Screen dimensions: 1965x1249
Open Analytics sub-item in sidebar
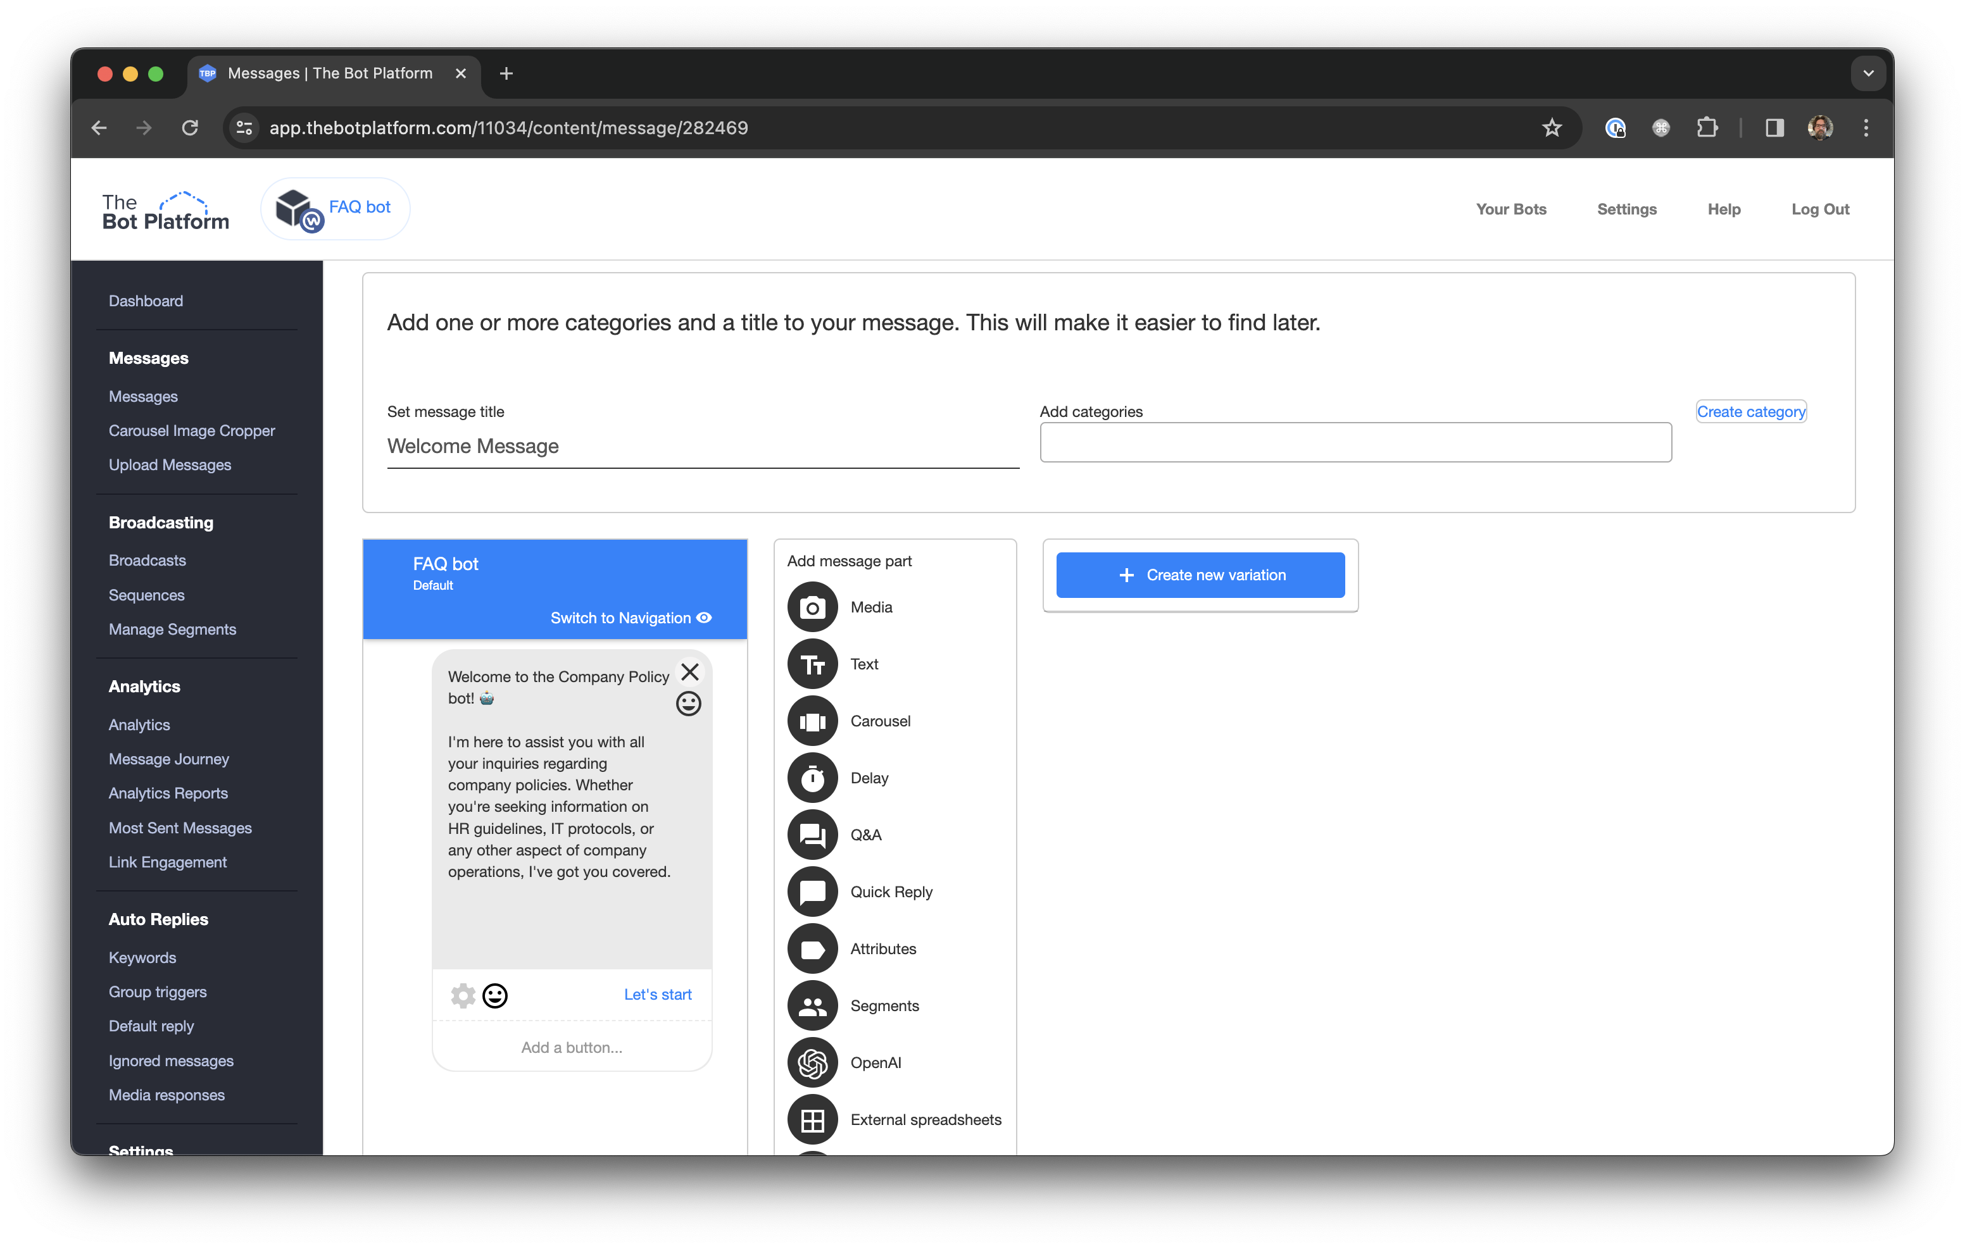139,724
